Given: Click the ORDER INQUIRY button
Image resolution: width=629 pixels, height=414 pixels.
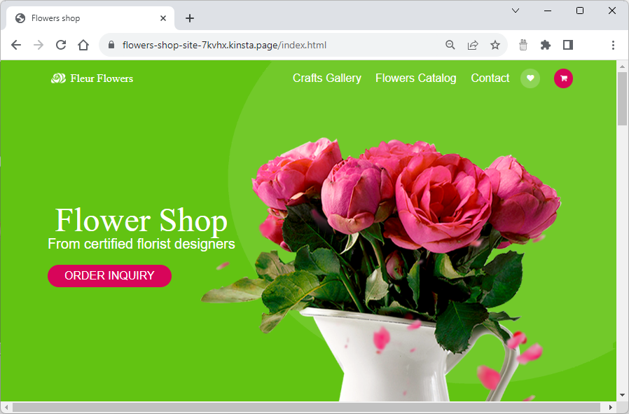Looking at the screenshot, I should [x=109, y=276].
